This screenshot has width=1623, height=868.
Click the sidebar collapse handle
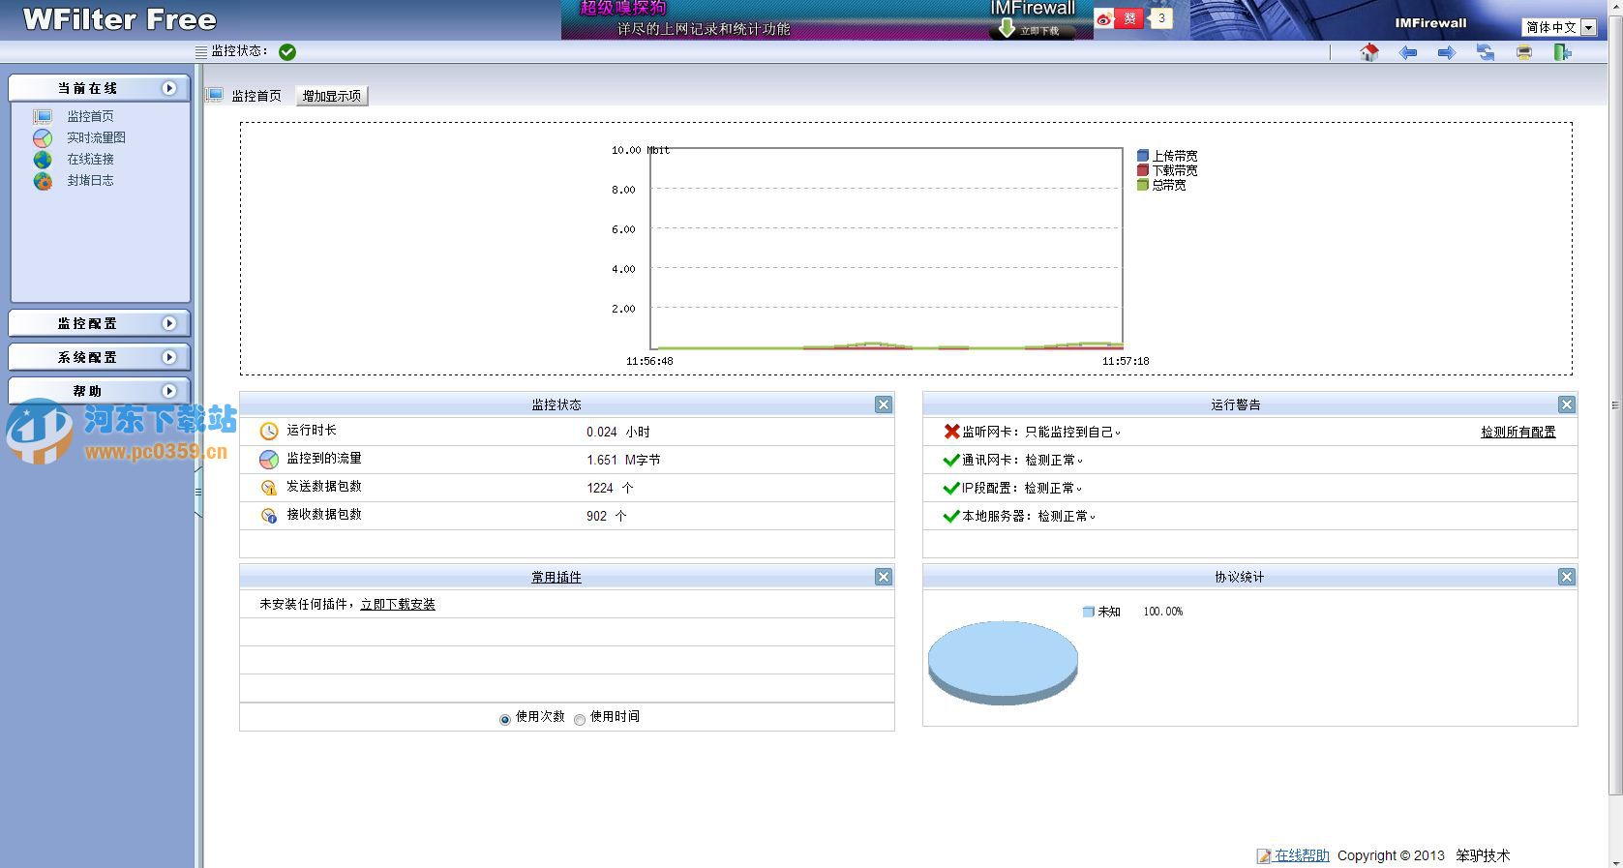198,492
